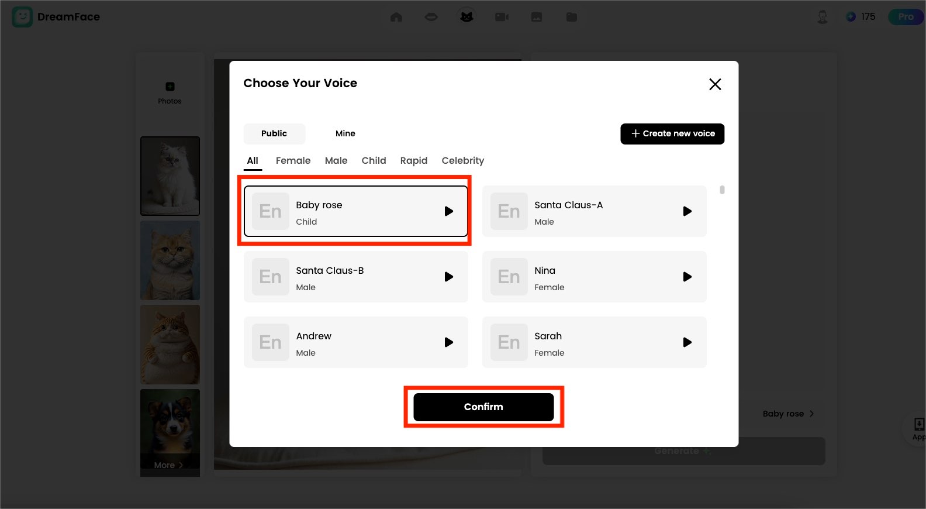Image resolution: width=926 pixels, height=509 pixels.
Task: Click Create new voice button
Action: [672, 133]
